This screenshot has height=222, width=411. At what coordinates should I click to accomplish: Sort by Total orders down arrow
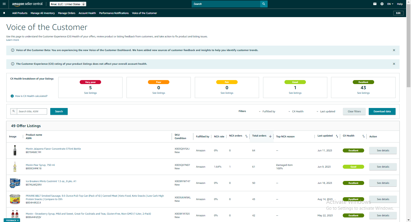point(270,136)
